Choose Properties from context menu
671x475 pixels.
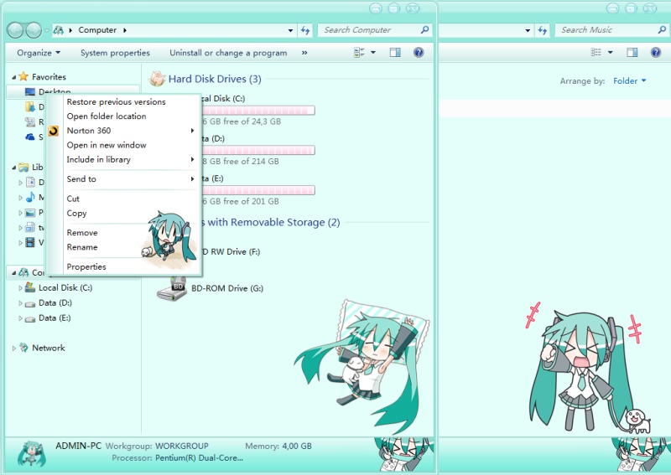(x=123, y=266)
